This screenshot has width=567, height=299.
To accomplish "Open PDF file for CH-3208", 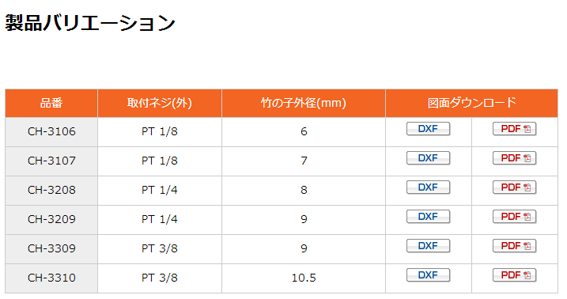I will pos(515,187).
